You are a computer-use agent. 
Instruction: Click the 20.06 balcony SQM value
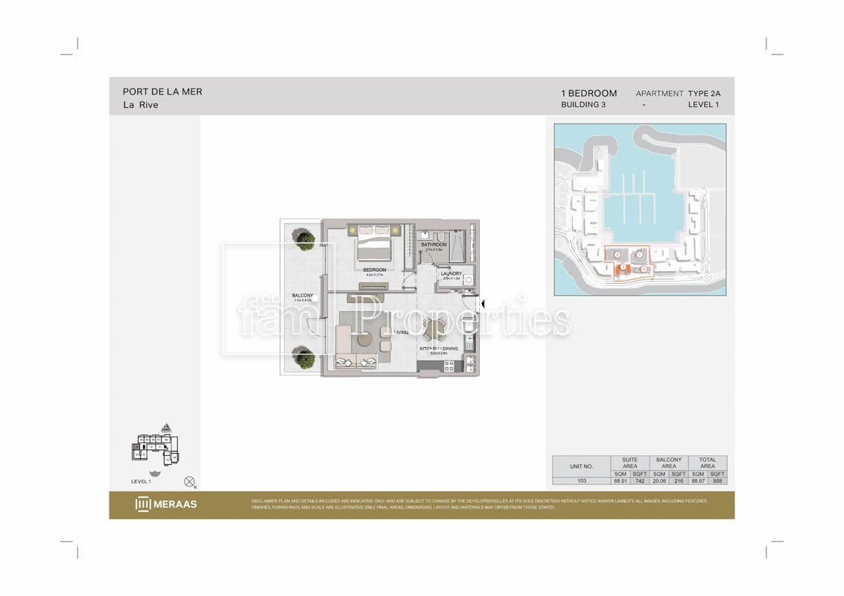[x=659, y=481]
